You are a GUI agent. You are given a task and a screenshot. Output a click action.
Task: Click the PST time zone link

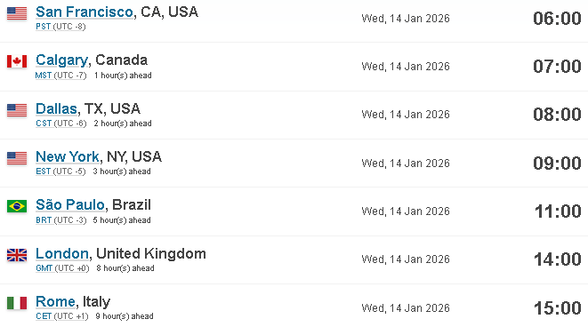pos(43,27)
